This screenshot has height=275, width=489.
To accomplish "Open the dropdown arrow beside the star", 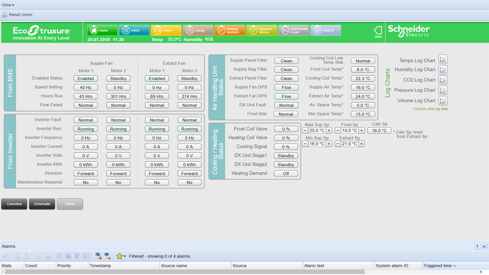I will (x=125, y=256).
